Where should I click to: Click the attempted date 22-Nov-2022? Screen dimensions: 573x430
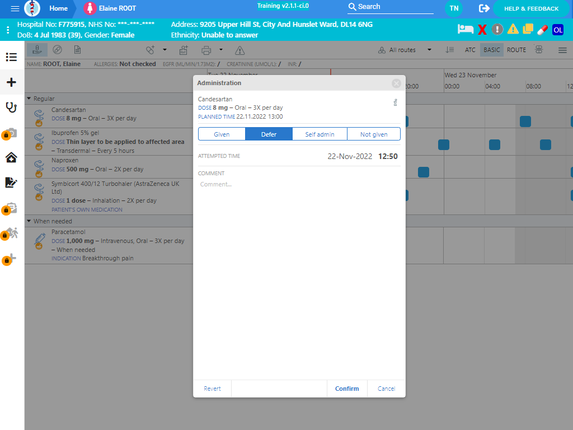click(350, 157)
